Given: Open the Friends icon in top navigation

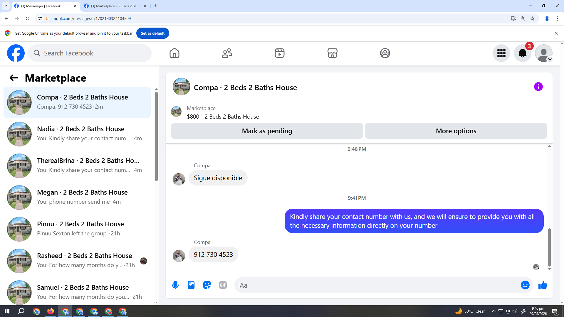Looking at the screenshot, I should click(x=227, y=53).
